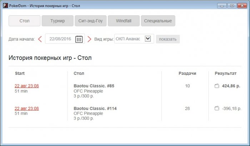This screenshot has height=146, width=250.
Task: Click wallet icon beside -396,18 р. result
Action: pyautogui.click(x=217, y=108)
